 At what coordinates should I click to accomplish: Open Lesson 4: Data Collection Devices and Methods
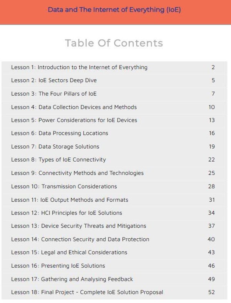click(74, 107)
